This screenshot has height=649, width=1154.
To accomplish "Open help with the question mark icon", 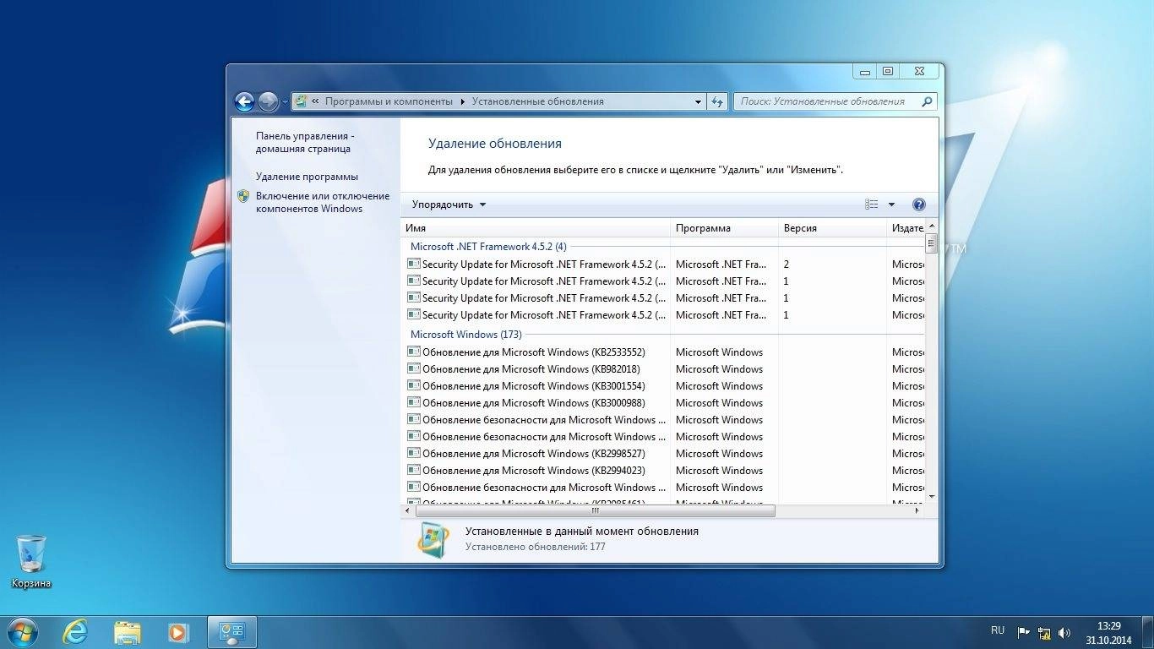I will [x=919, y=205].
